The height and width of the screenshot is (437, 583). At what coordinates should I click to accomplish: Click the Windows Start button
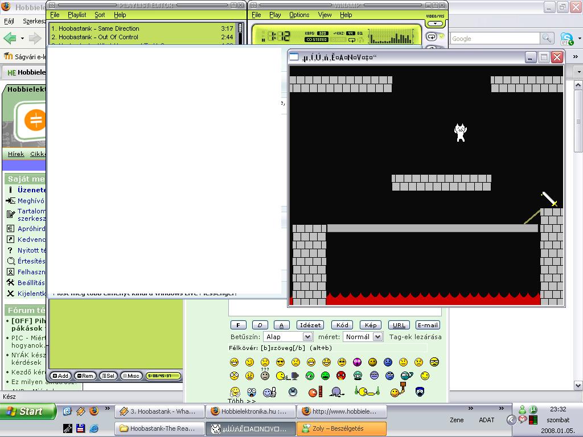coord(28,411)
